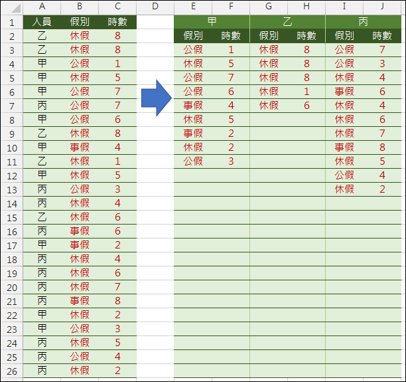Click cell I12 containing 公假
This screenshot has width=406, height=382.
[344, 175]
